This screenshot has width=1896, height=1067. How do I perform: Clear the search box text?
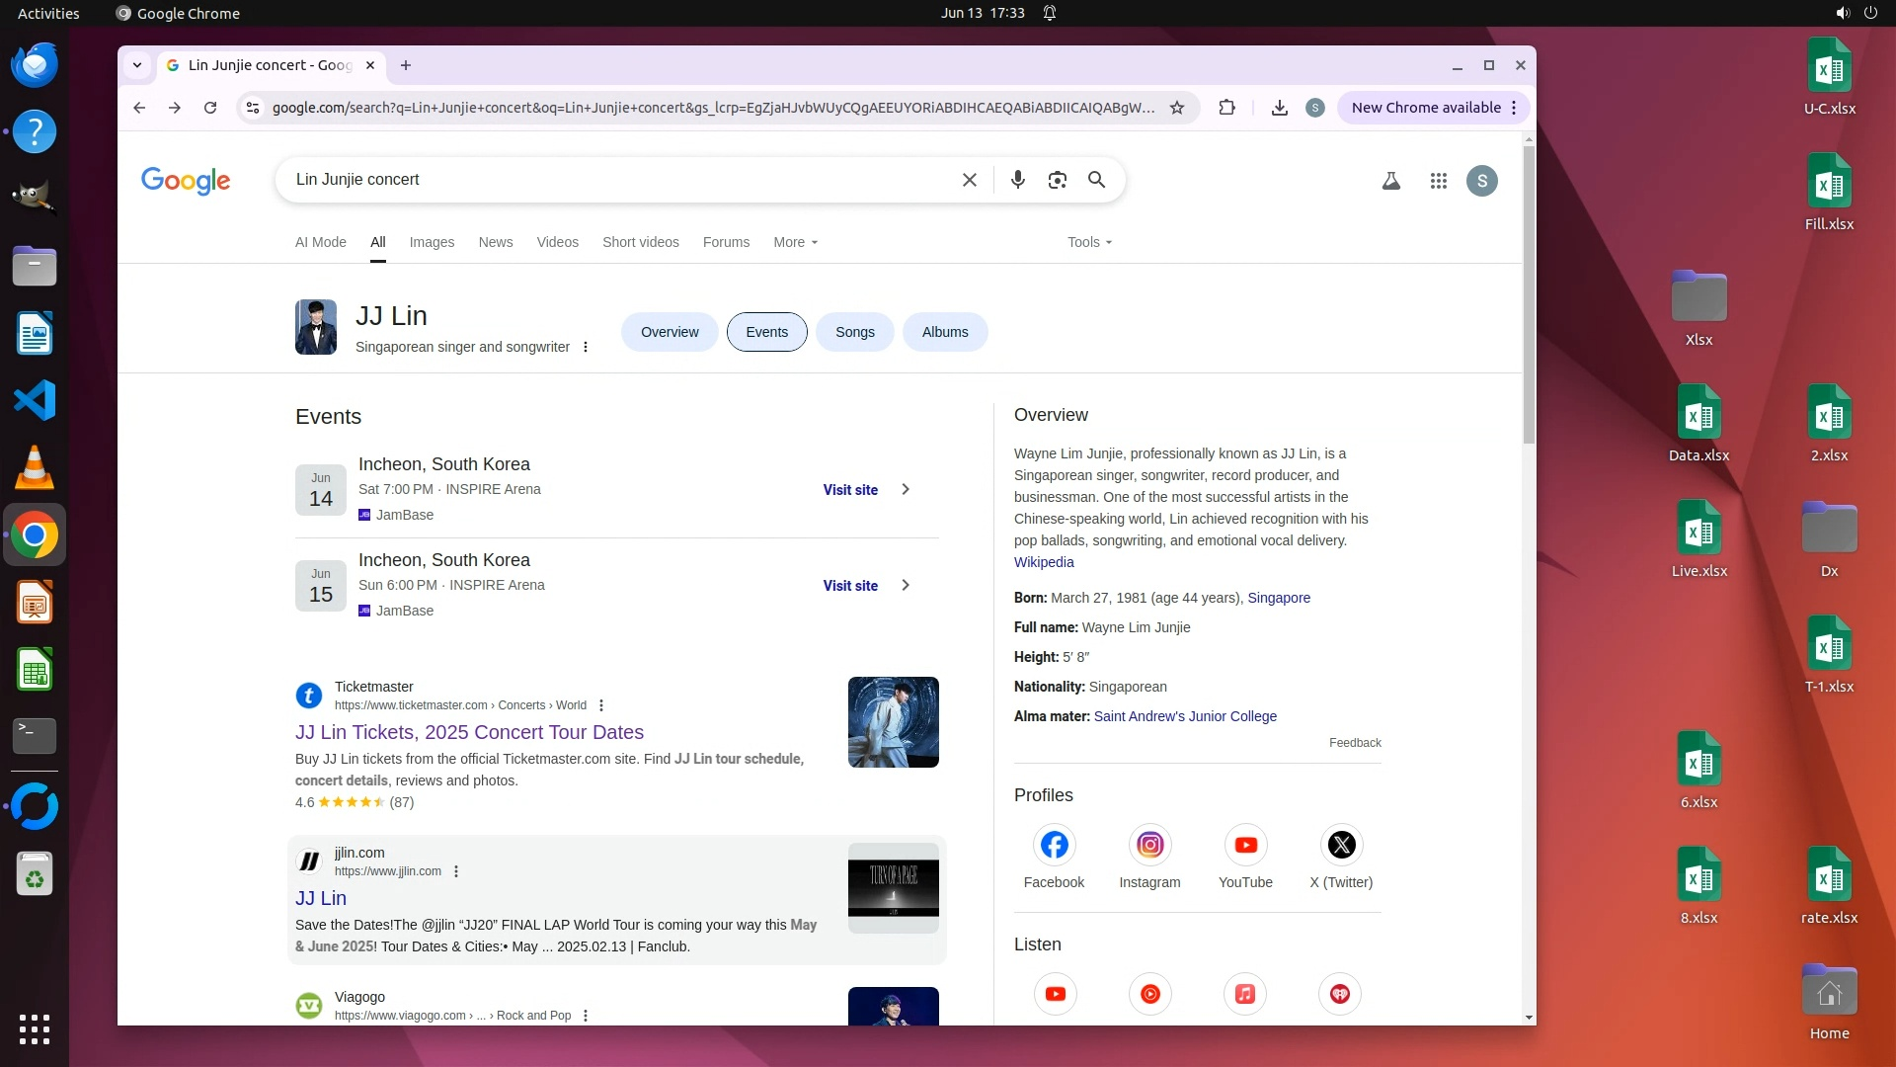tap(969, 180)
